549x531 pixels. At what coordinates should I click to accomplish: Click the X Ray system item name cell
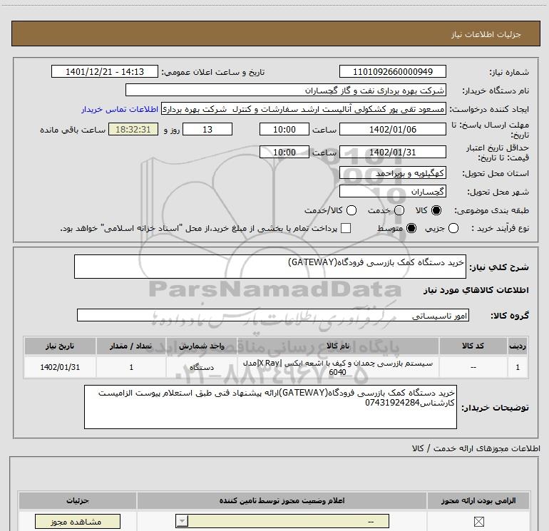(x=338, y=367)
